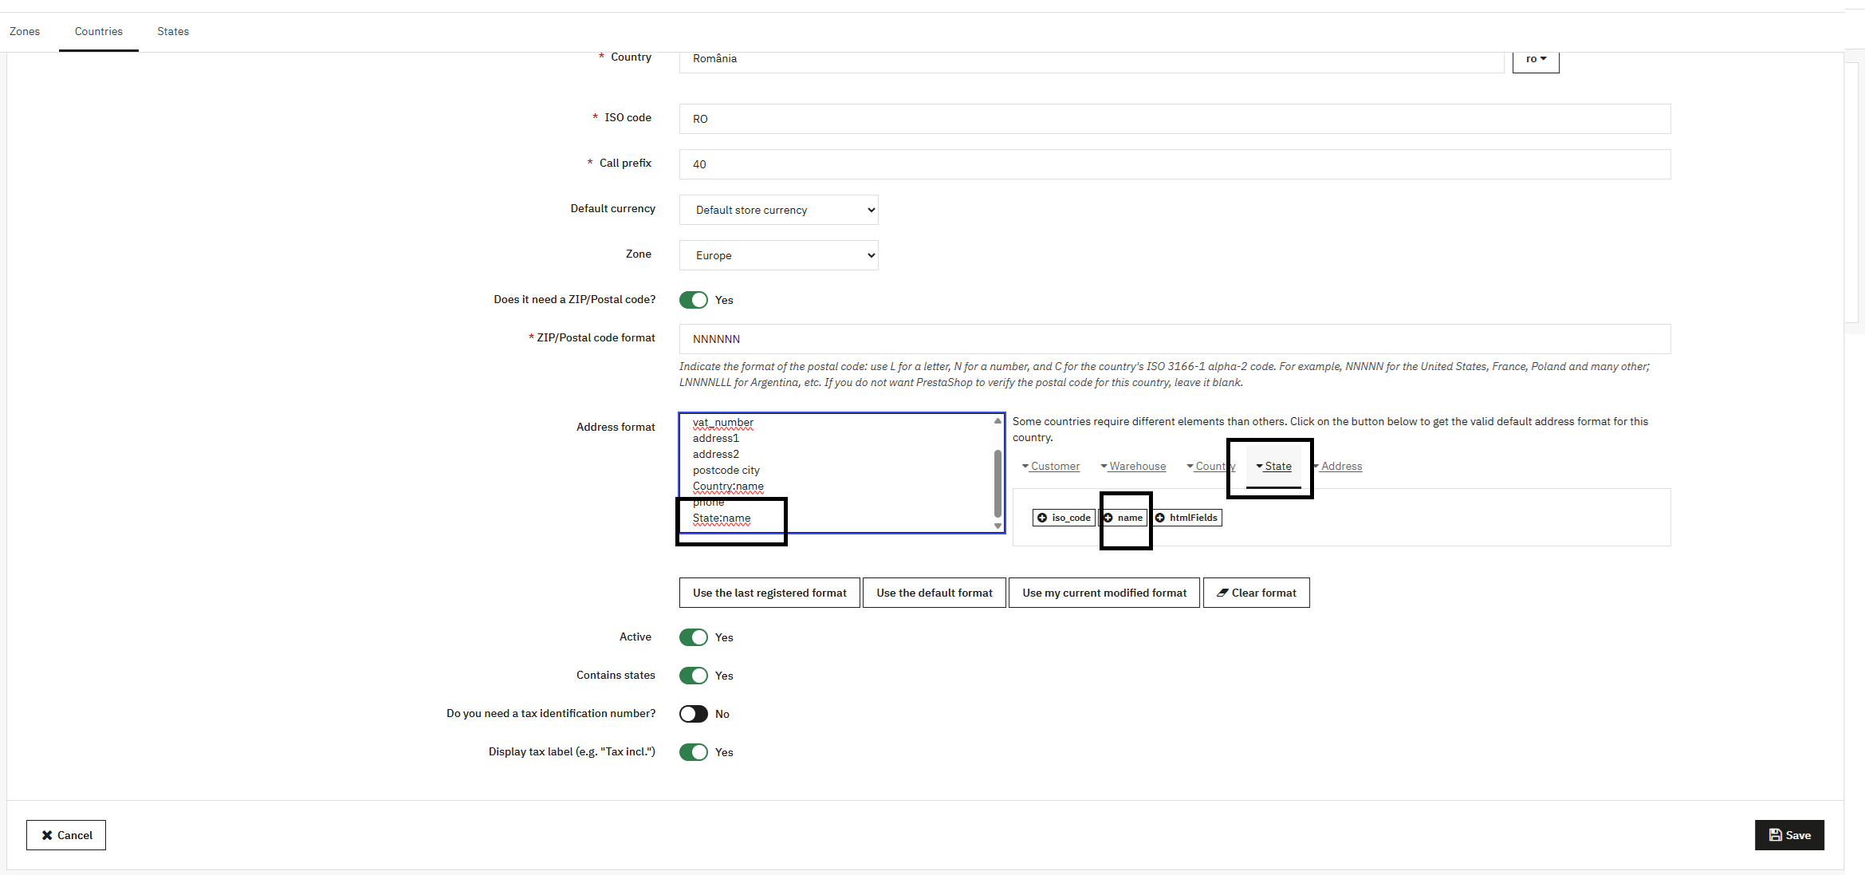Screen dimensions: 1865x875
Task: Click the eraser icon on Clear format
Action: (1222, 593)
